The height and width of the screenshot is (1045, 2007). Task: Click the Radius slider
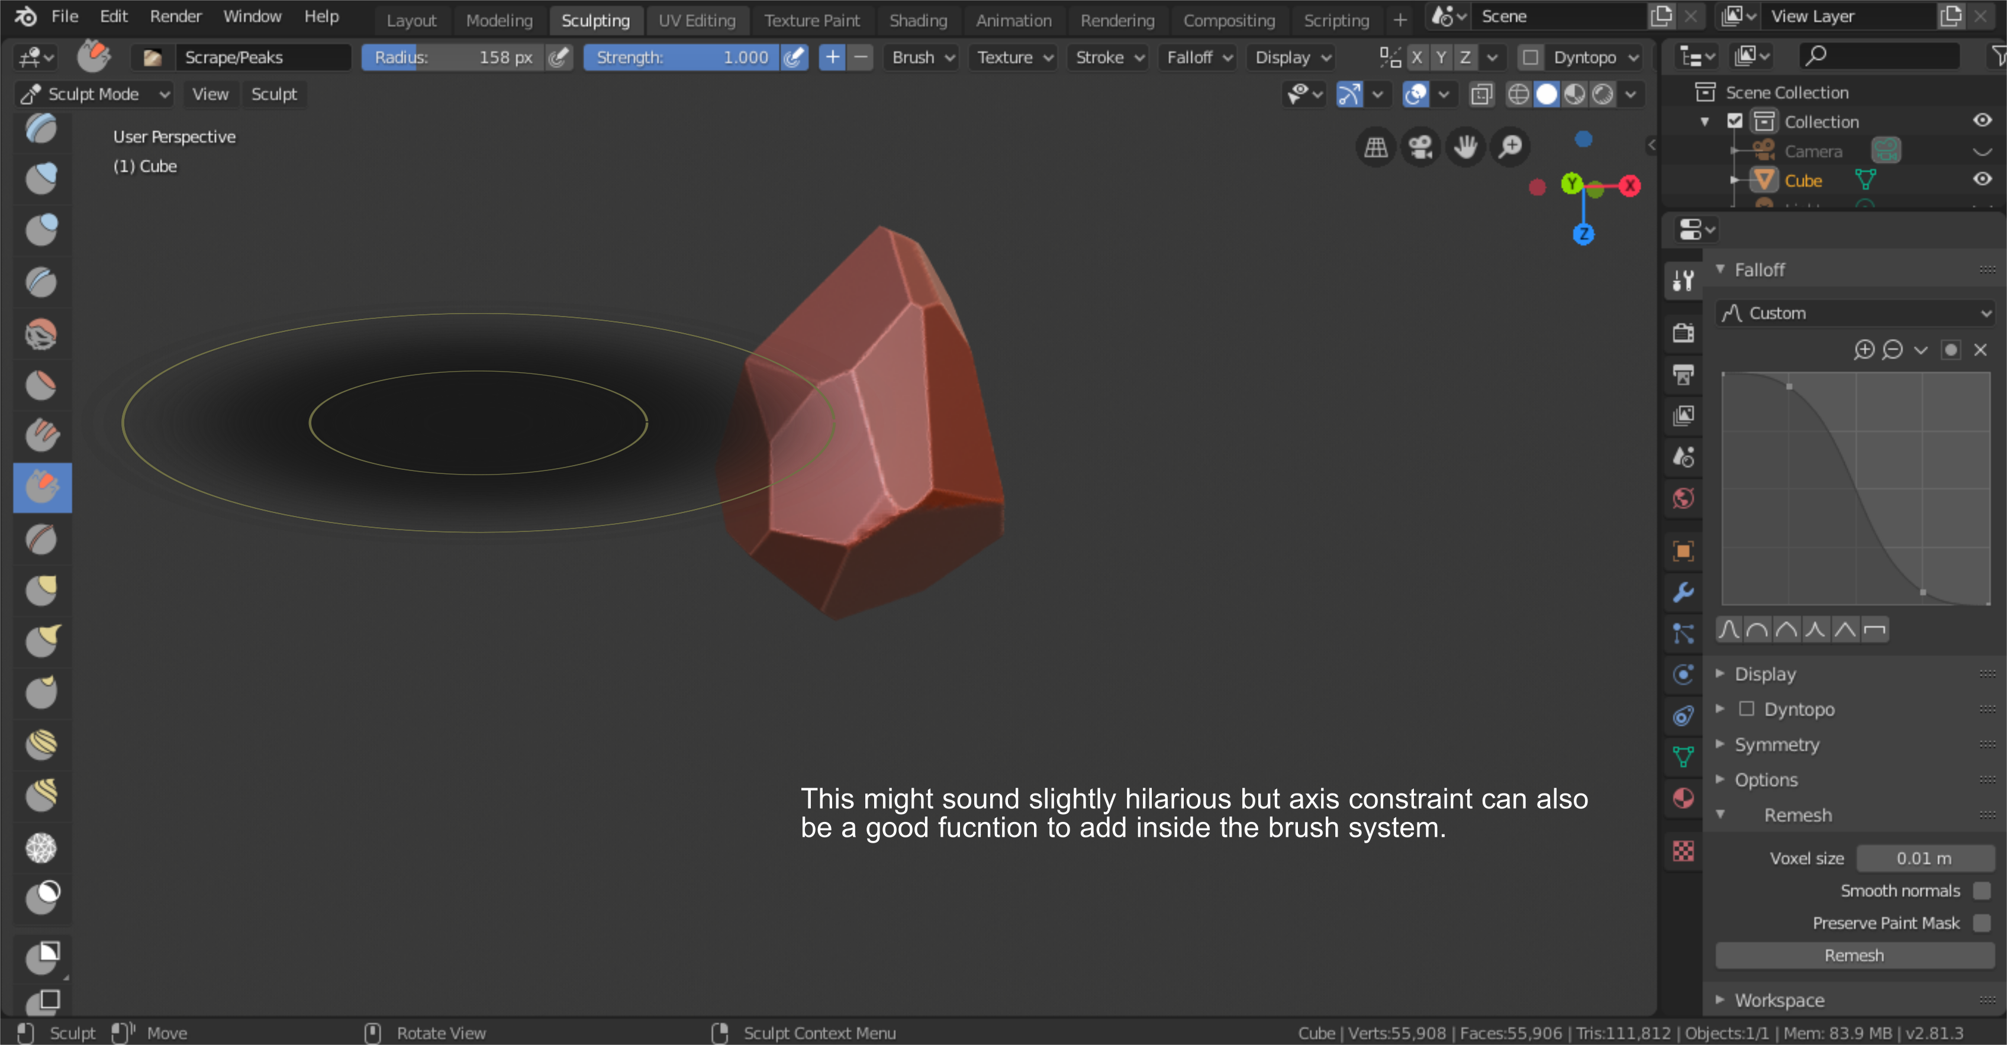(x=452, y=57)
